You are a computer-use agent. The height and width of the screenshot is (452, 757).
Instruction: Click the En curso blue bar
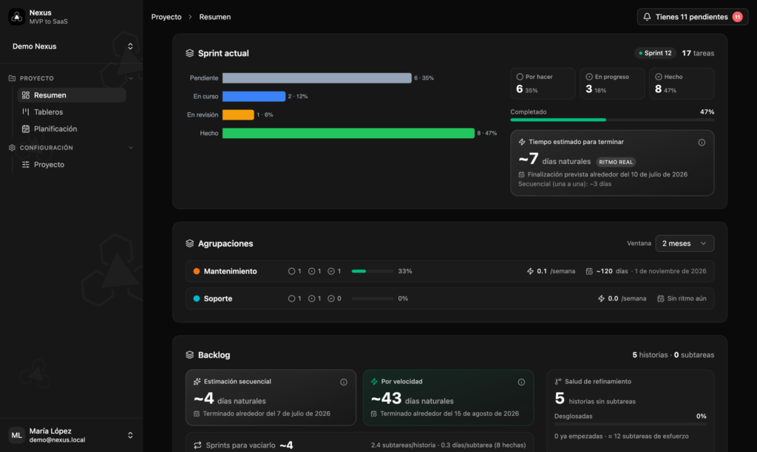(x=254, y=97)
